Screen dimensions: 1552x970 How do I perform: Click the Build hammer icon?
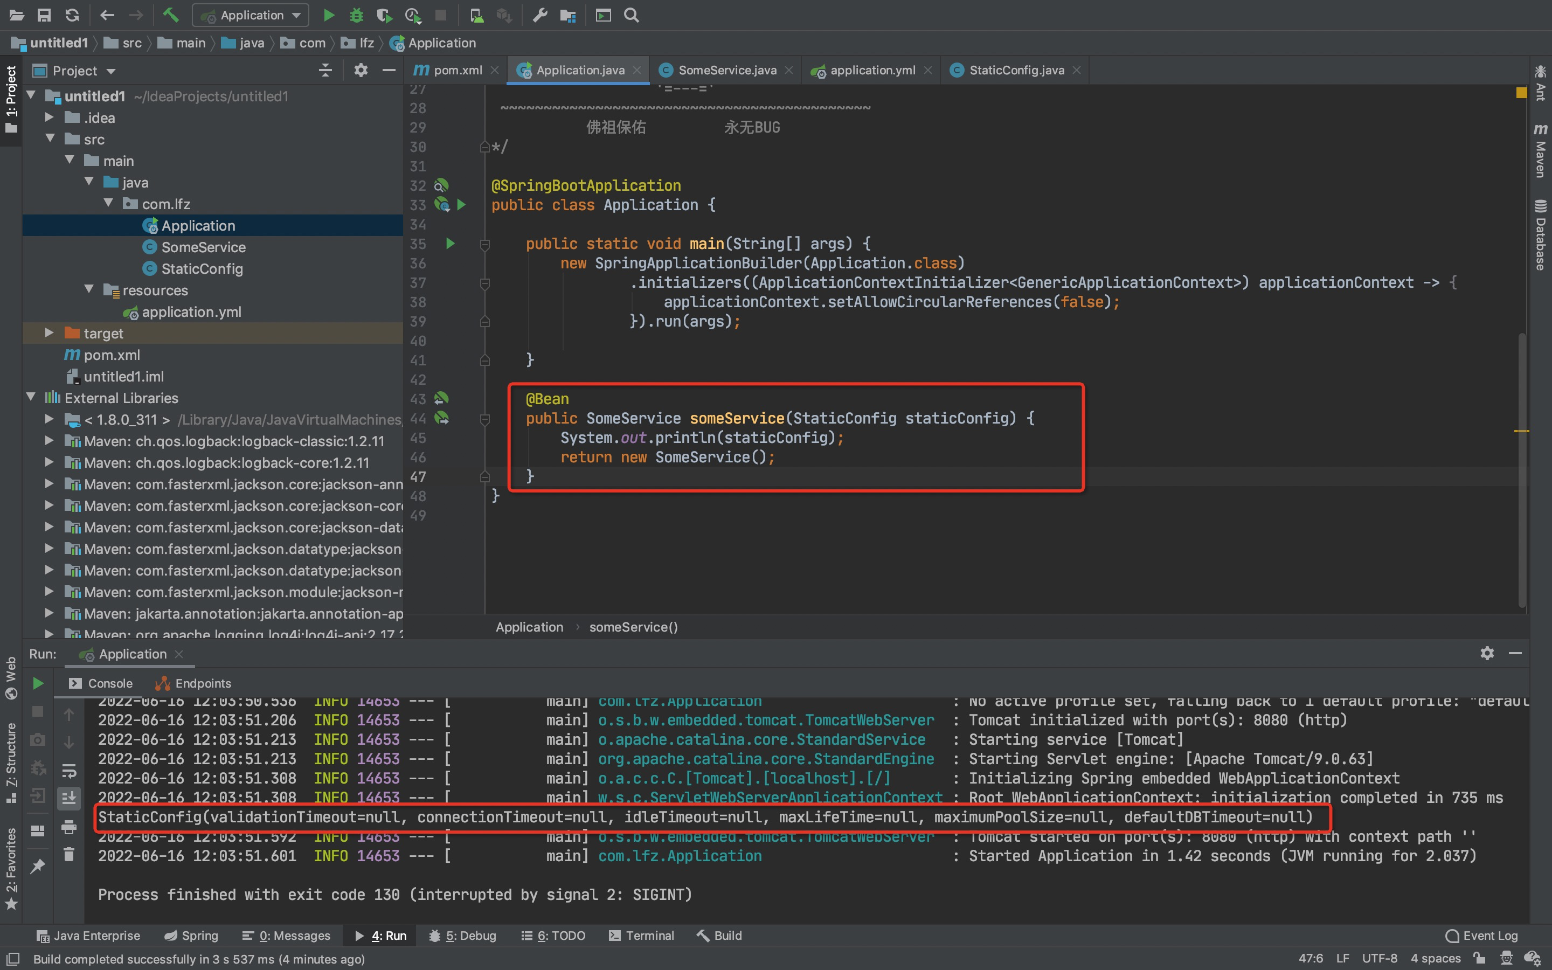[170, 15]
